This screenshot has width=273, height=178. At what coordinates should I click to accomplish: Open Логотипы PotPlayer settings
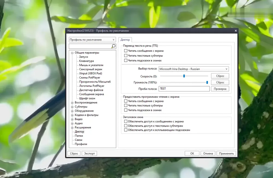[91, 86]
